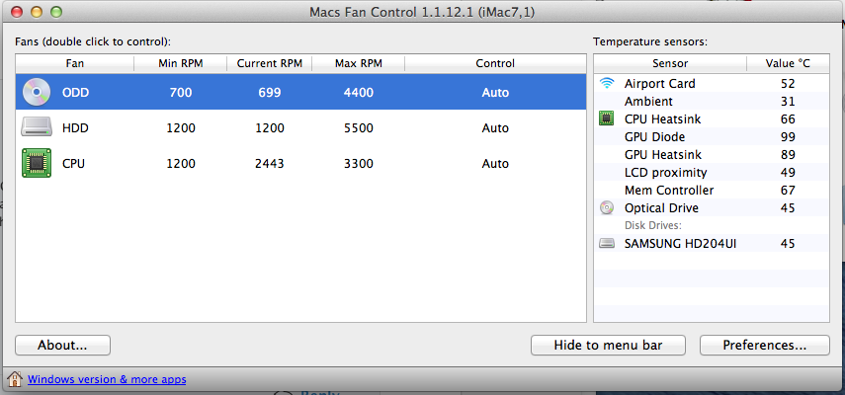Minimize window with the yellow button
Screen dimensions: 845x395
click(x=37, y=11)
